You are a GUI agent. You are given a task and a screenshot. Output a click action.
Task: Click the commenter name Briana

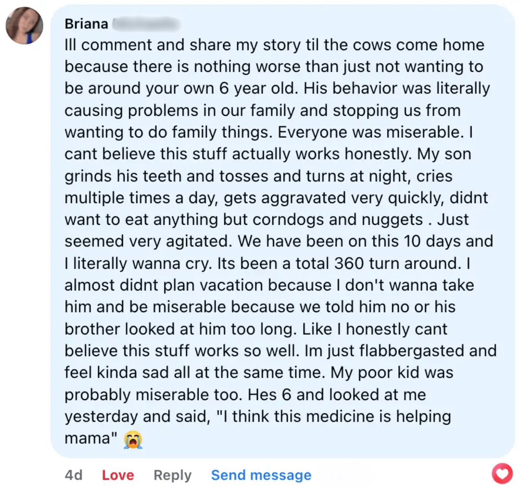tap(86, 24)
